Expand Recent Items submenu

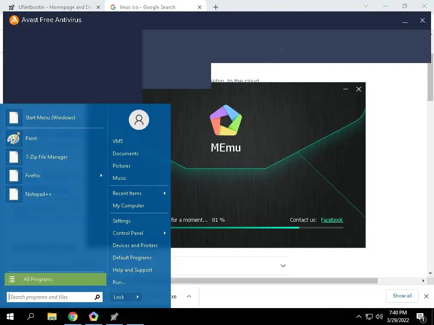165,193
